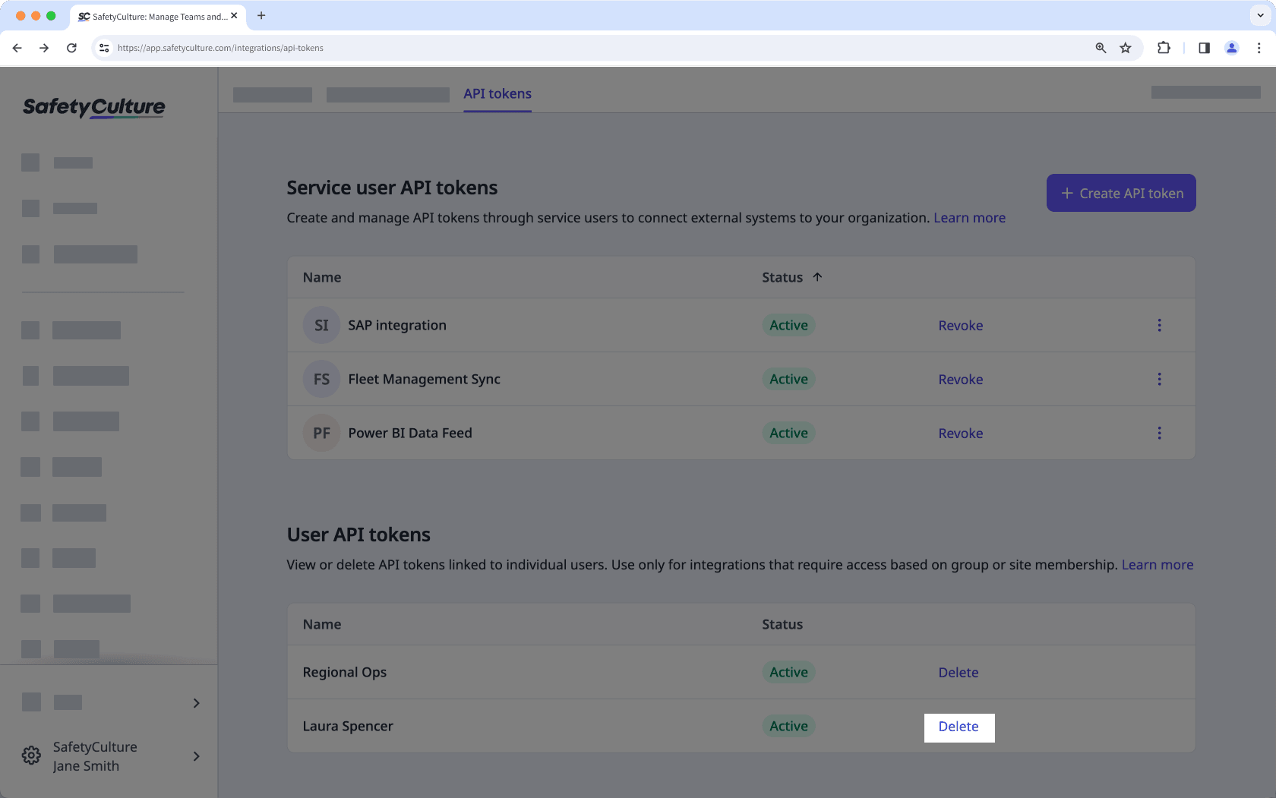Open settings gear beside Jane Smith
Viewport: 1276px width, 798px height.
tap(30, 755)
